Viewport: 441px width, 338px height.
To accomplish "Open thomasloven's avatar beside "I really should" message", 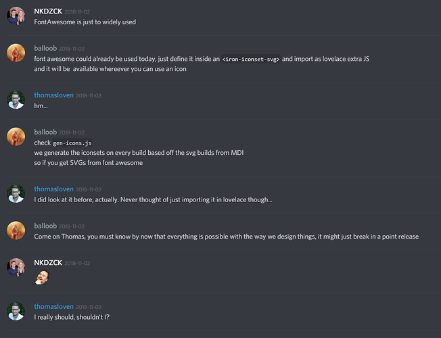I will tap(16, 310).
